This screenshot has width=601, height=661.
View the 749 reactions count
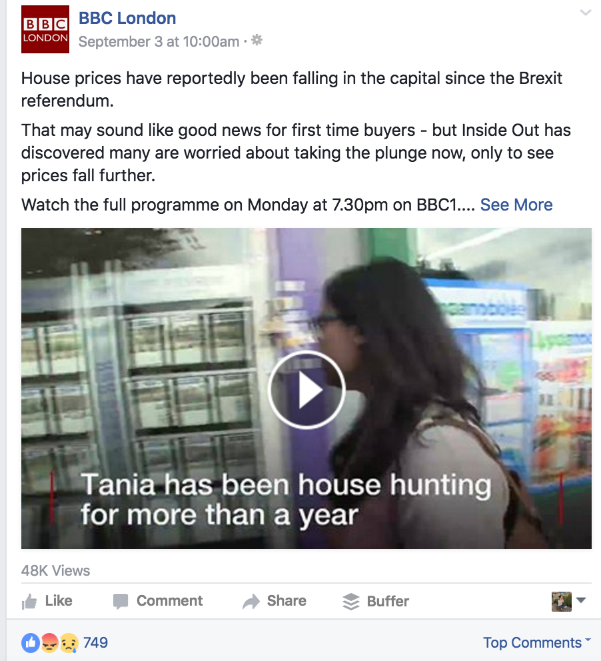(x=95, y=642)
